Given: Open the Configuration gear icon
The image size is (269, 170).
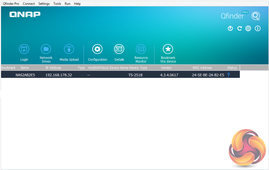Looking at the screenshot, I should tap(97, 49).
